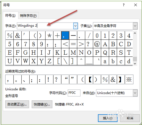The image size is (142, 125).
Task: Select the & symbol in the grid
Action: pos(17,36)
